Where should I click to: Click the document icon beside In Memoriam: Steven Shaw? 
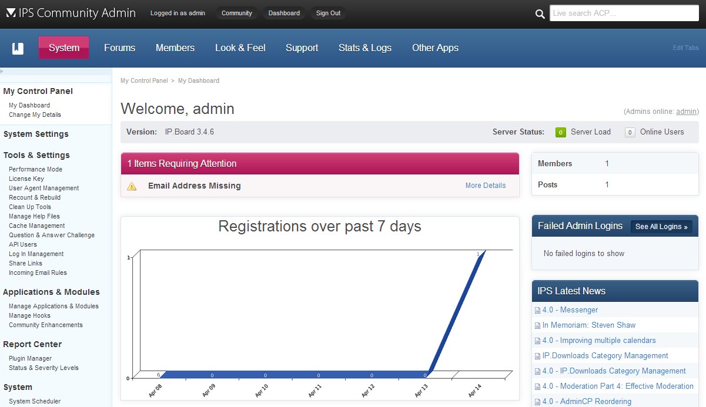(537, 326)
